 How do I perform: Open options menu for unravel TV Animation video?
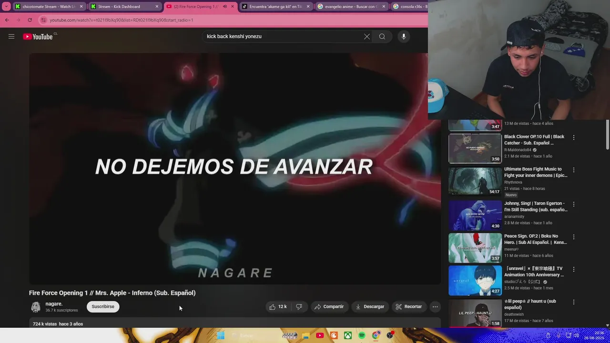pyautogui.click(x=574, y=269)
